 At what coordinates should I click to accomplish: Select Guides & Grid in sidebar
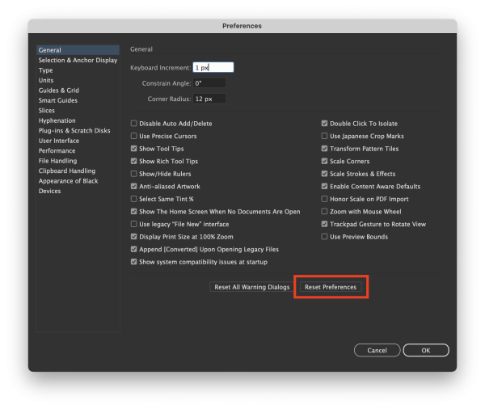59,91
